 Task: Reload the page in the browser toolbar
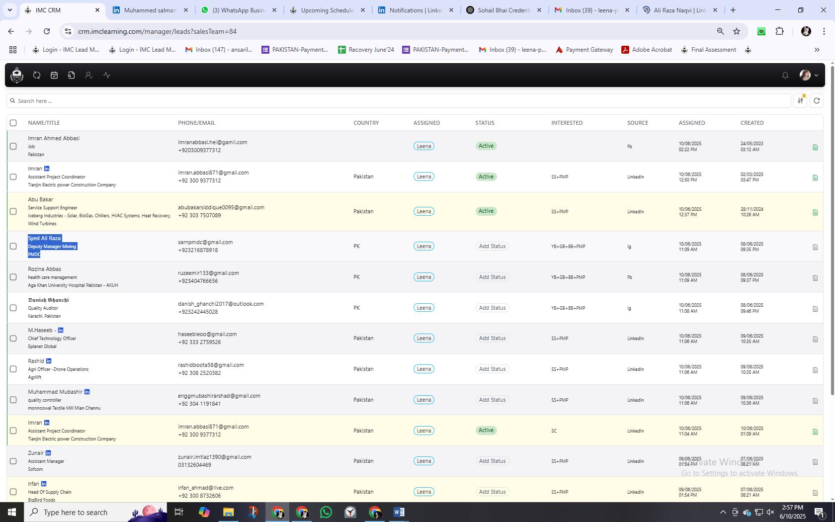click(47, 31)
